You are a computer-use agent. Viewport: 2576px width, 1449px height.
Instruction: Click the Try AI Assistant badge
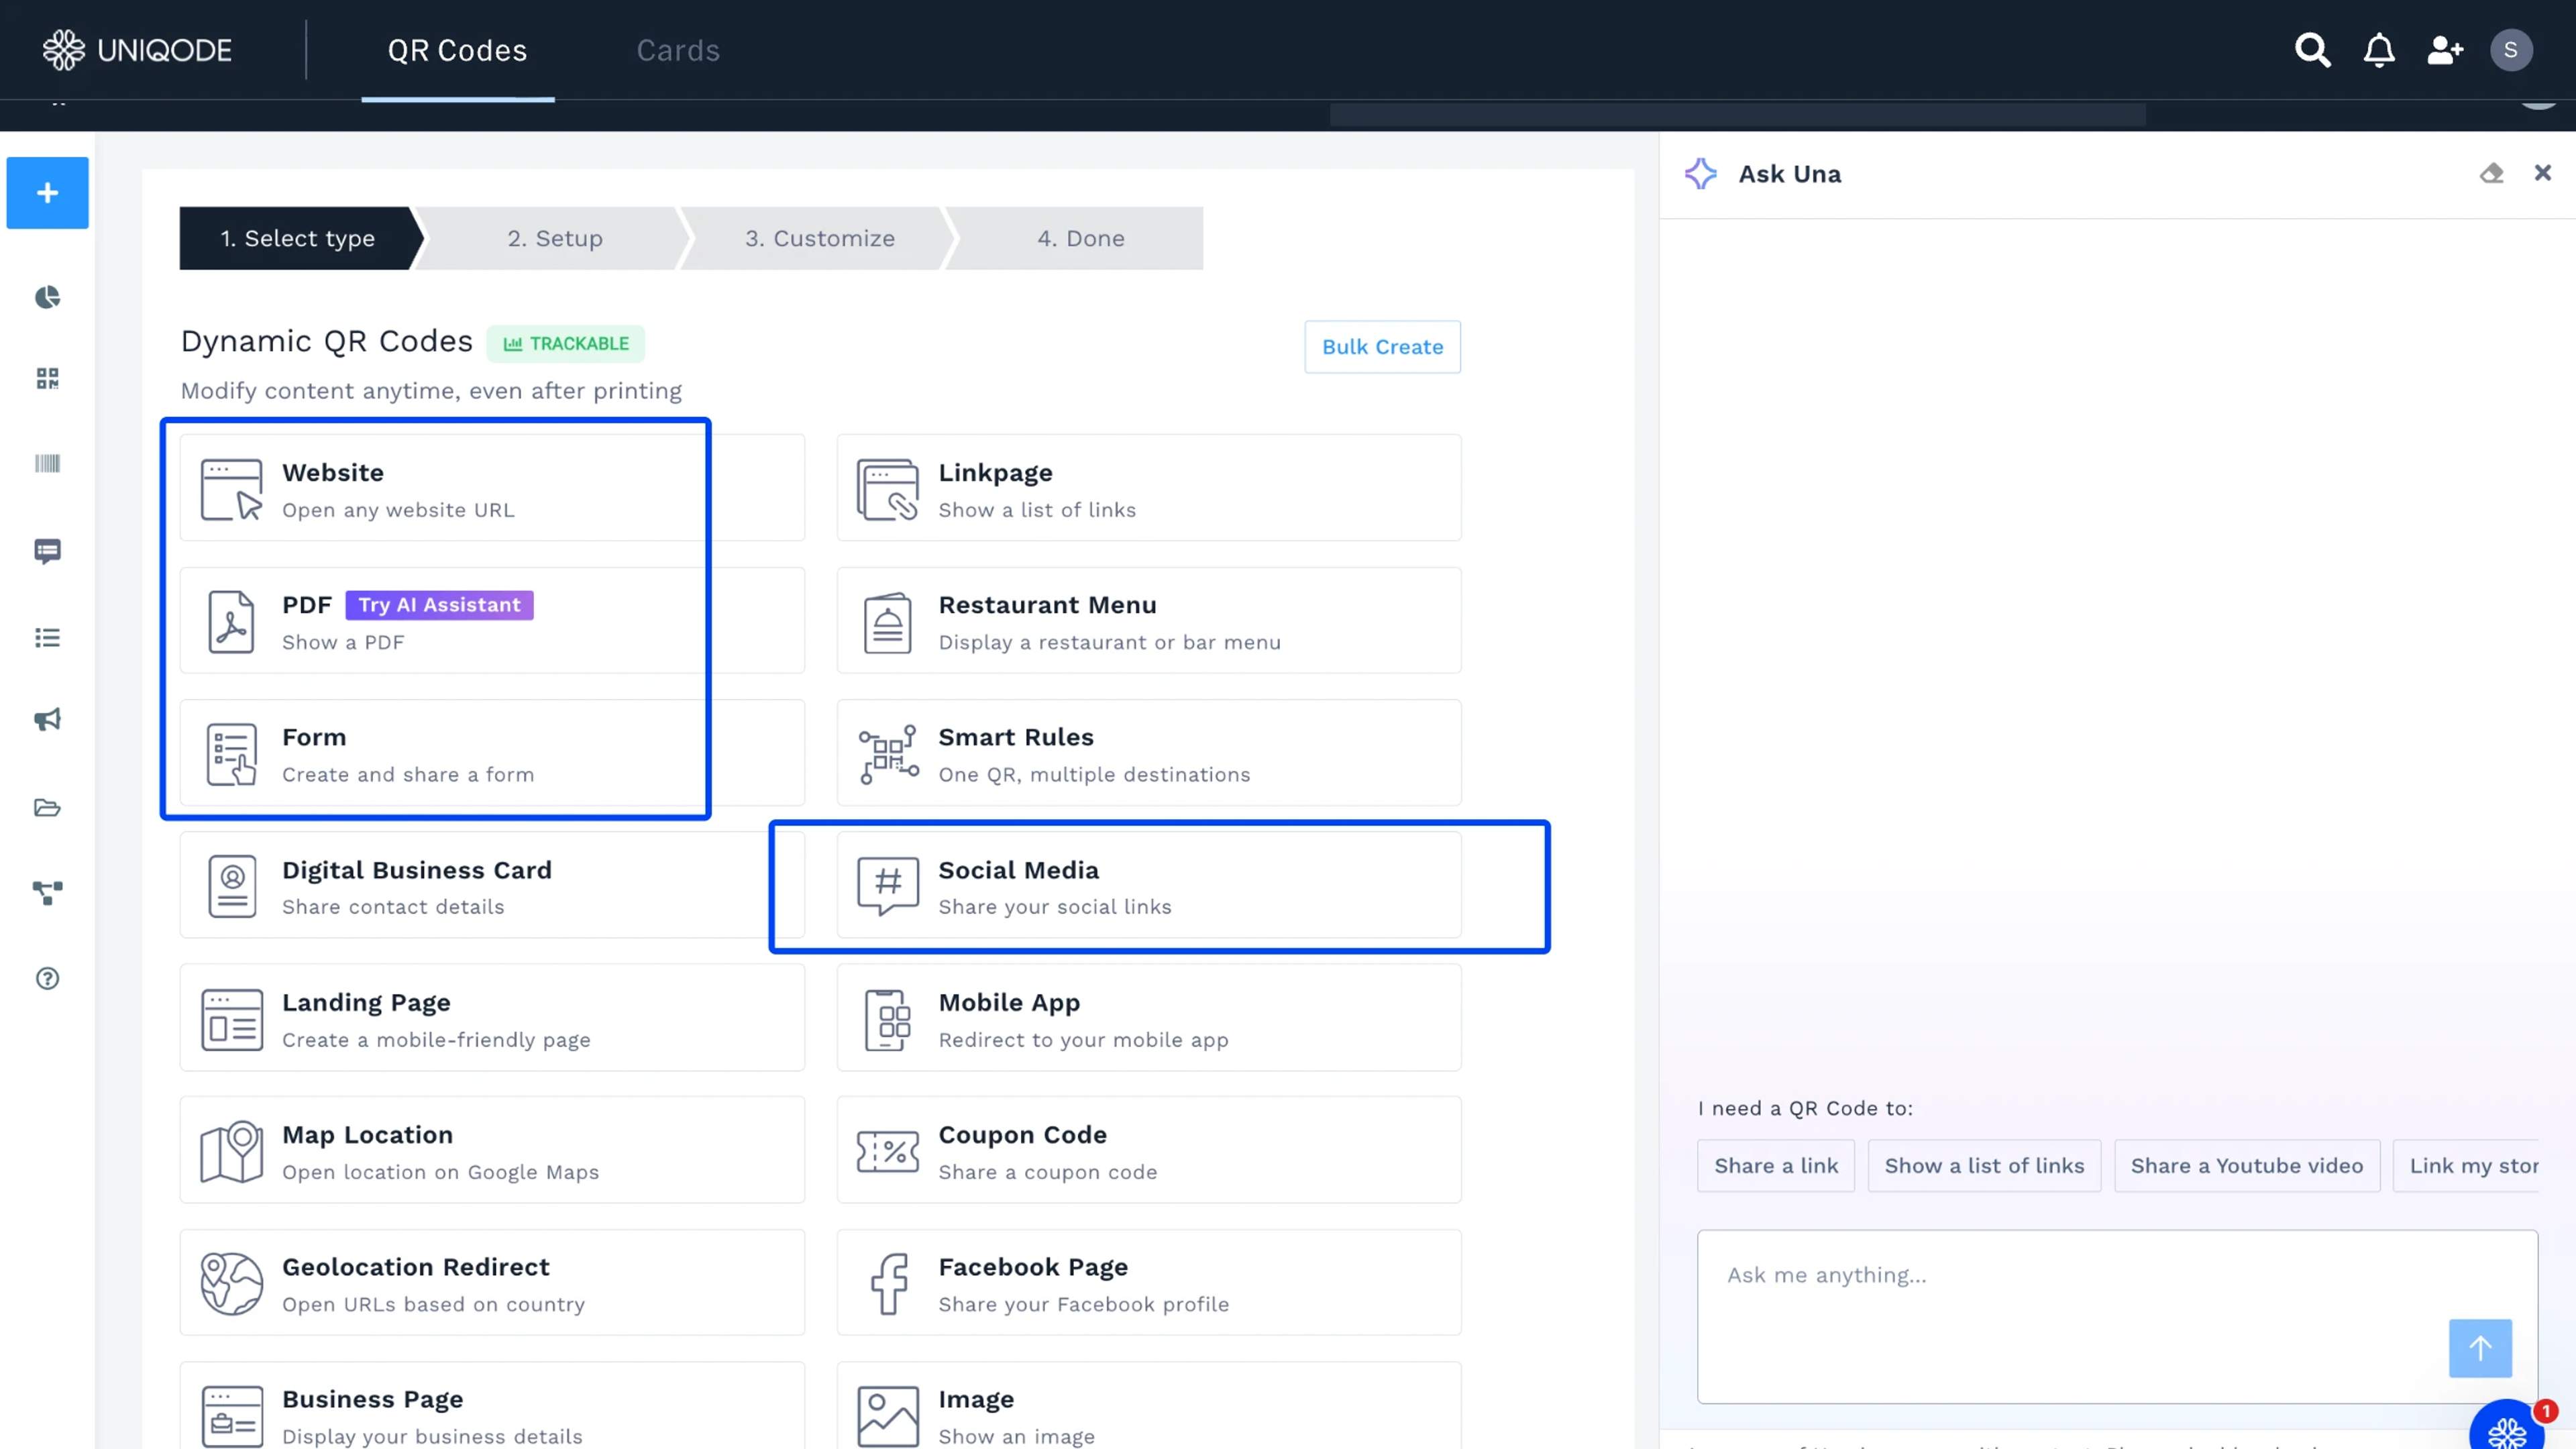[x=439, y=605]
